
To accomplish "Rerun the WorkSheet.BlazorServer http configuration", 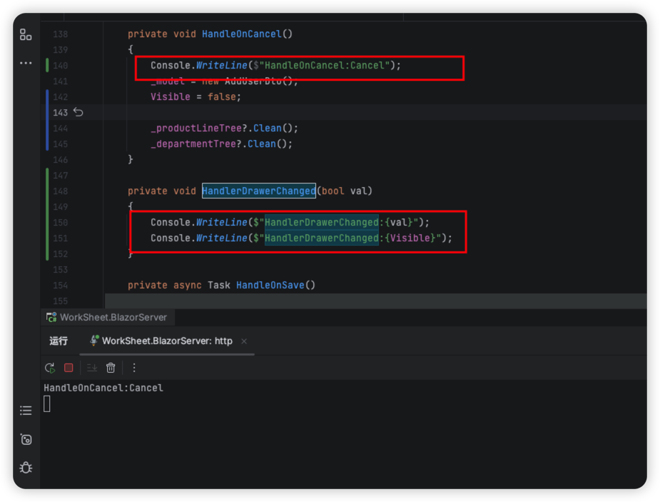I will coord(49,368).
